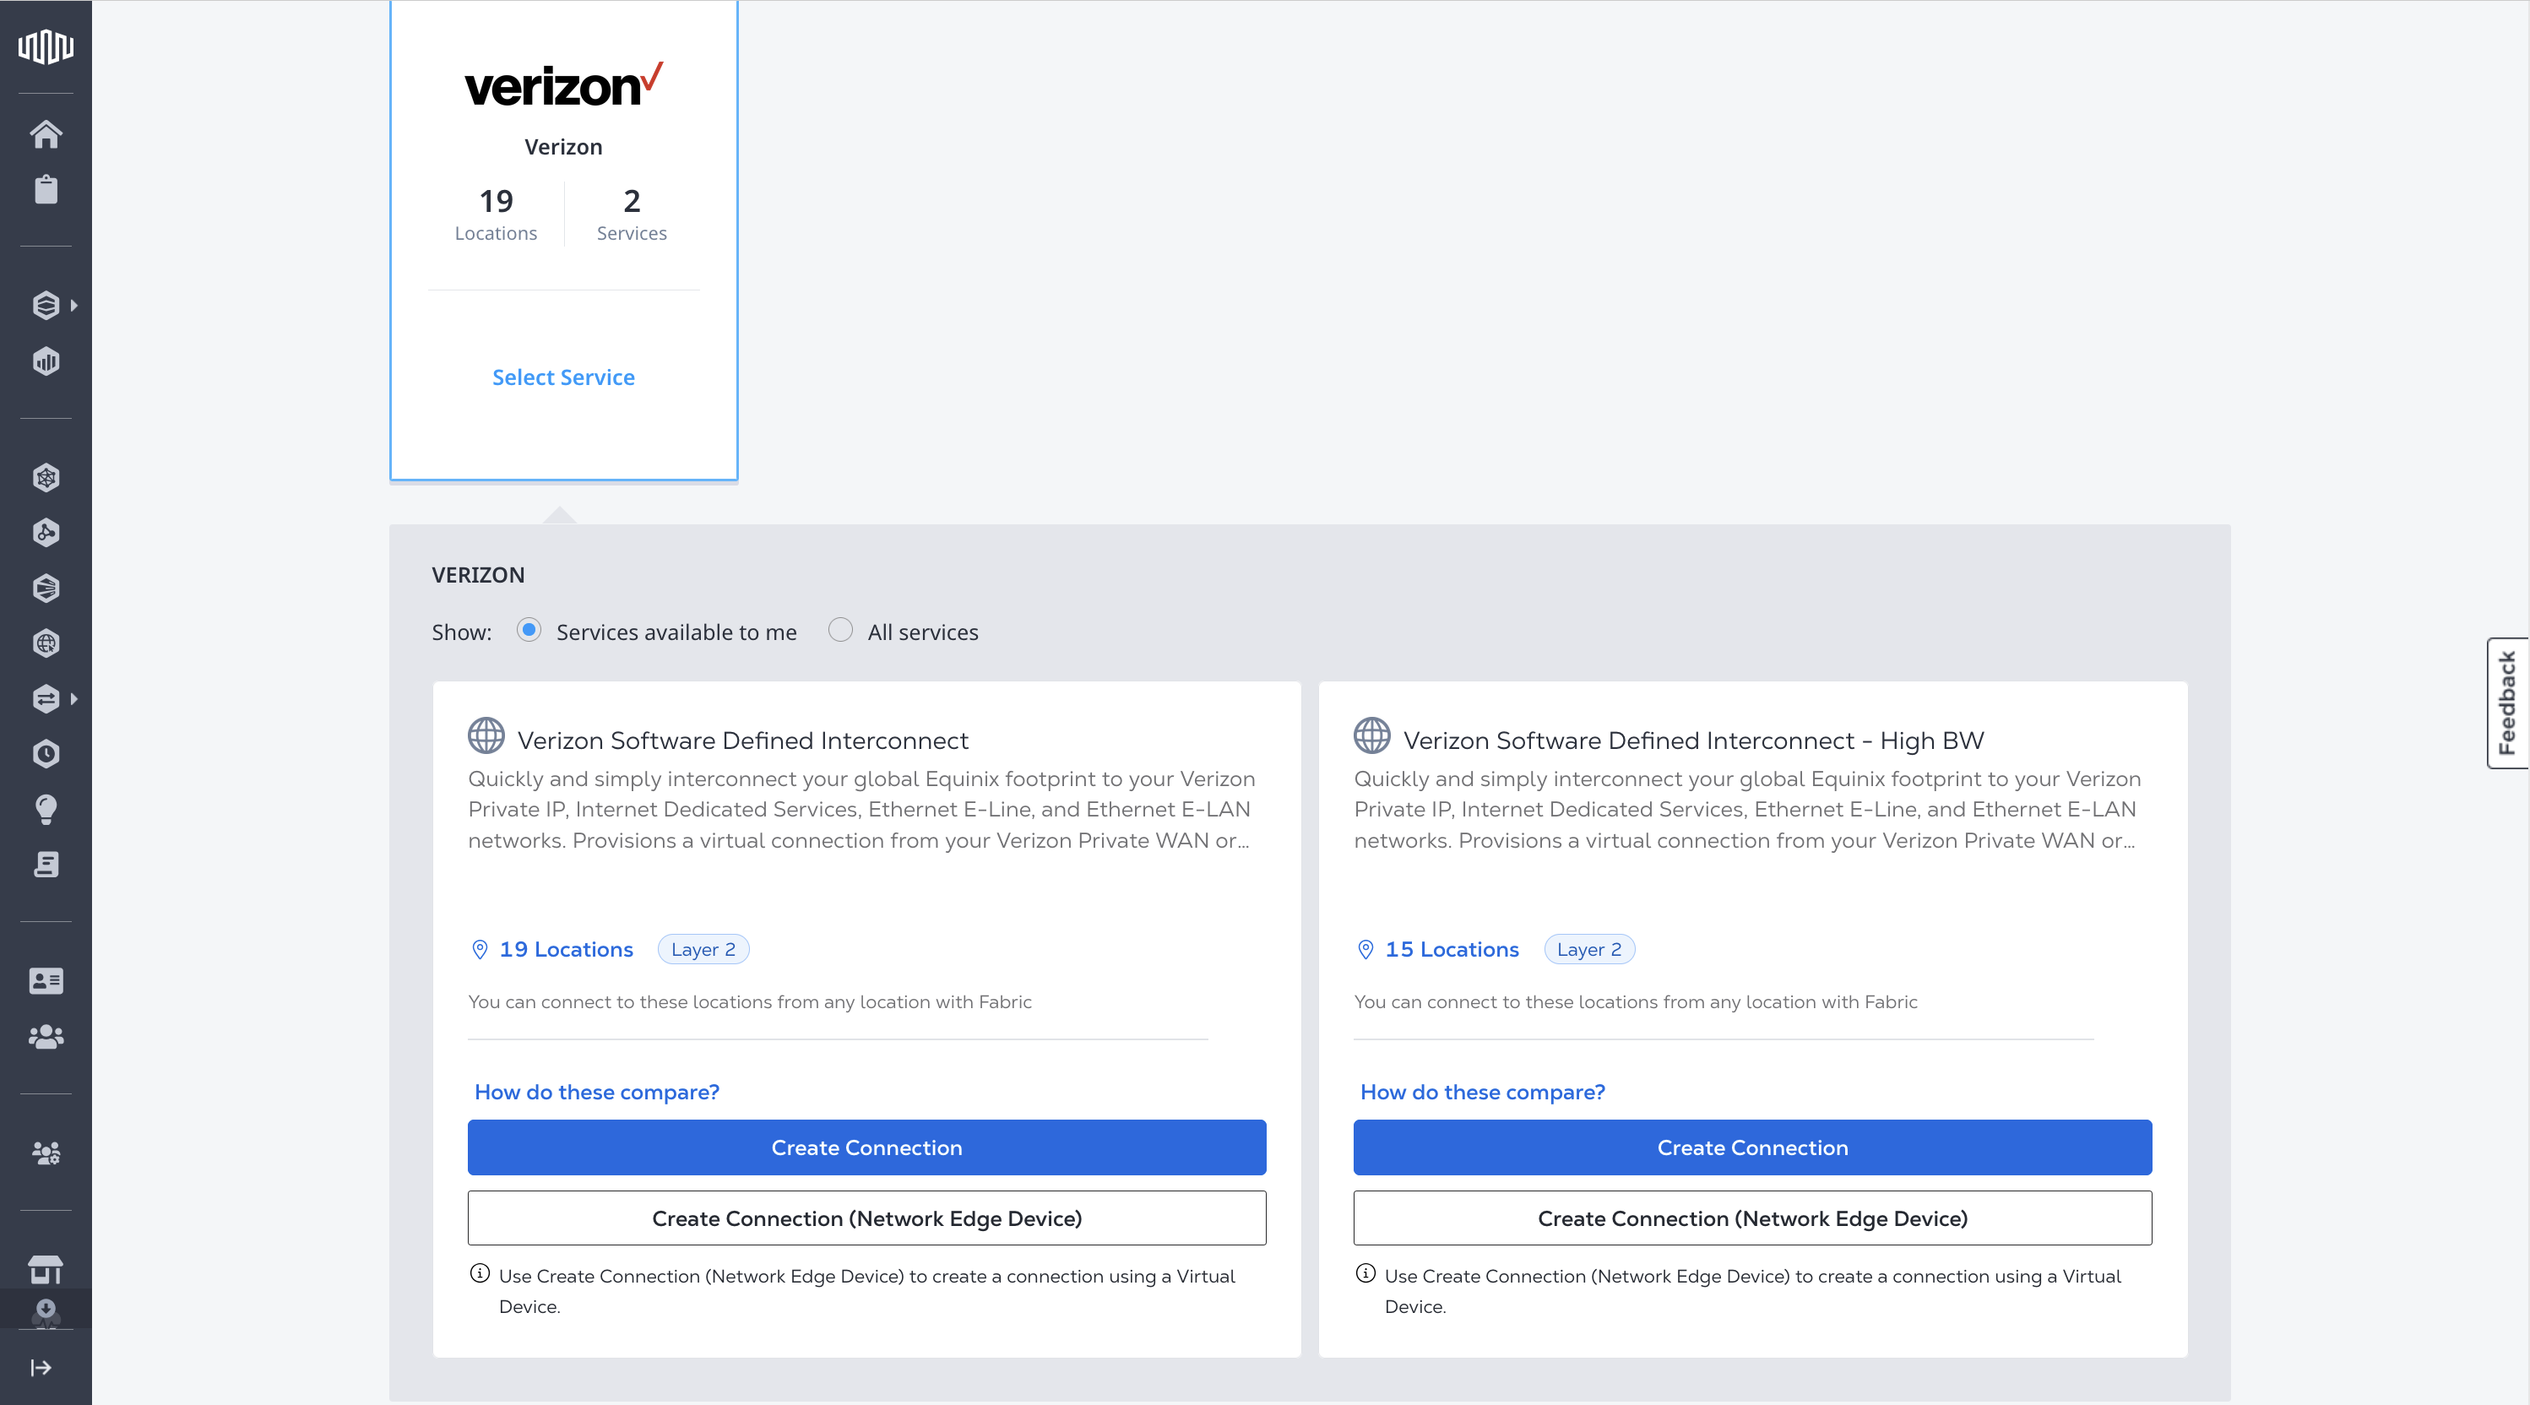Click 'Verizon Software Defined Interconnect - High BW' title

pos(1693,740)
